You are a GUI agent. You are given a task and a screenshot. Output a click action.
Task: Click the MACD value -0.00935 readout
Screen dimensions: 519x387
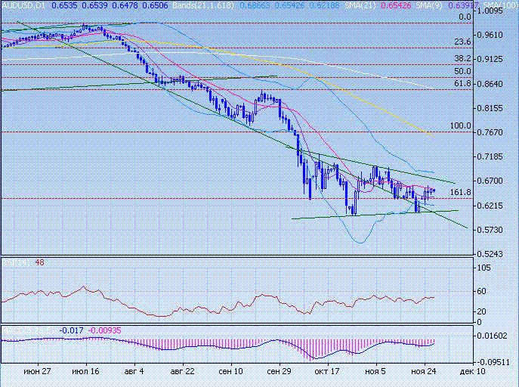tap(103, 330)
